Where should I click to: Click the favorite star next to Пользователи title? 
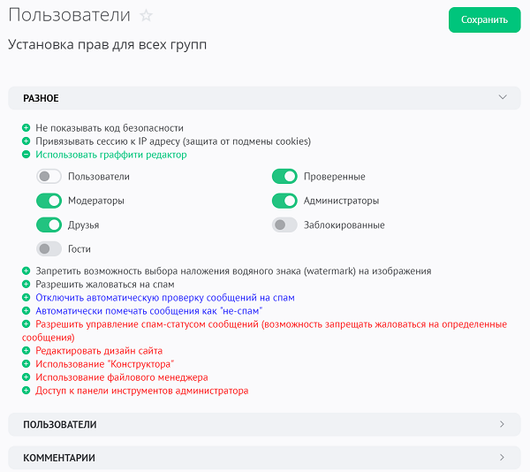pyautogui.click(x=147, y=16)
